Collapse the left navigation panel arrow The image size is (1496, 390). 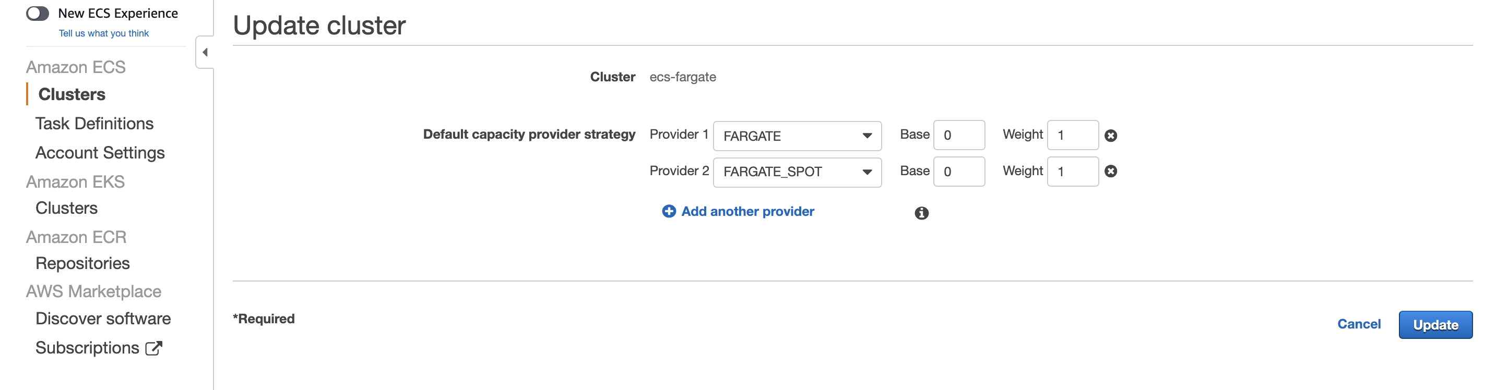pos(205,52)
